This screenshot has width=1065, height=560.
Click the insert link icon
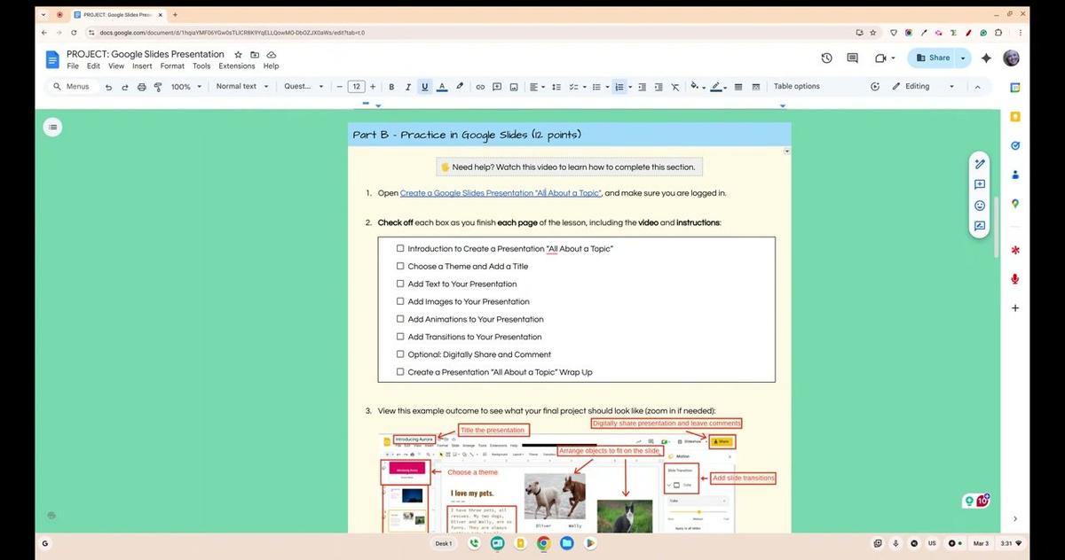pos(480,87)
